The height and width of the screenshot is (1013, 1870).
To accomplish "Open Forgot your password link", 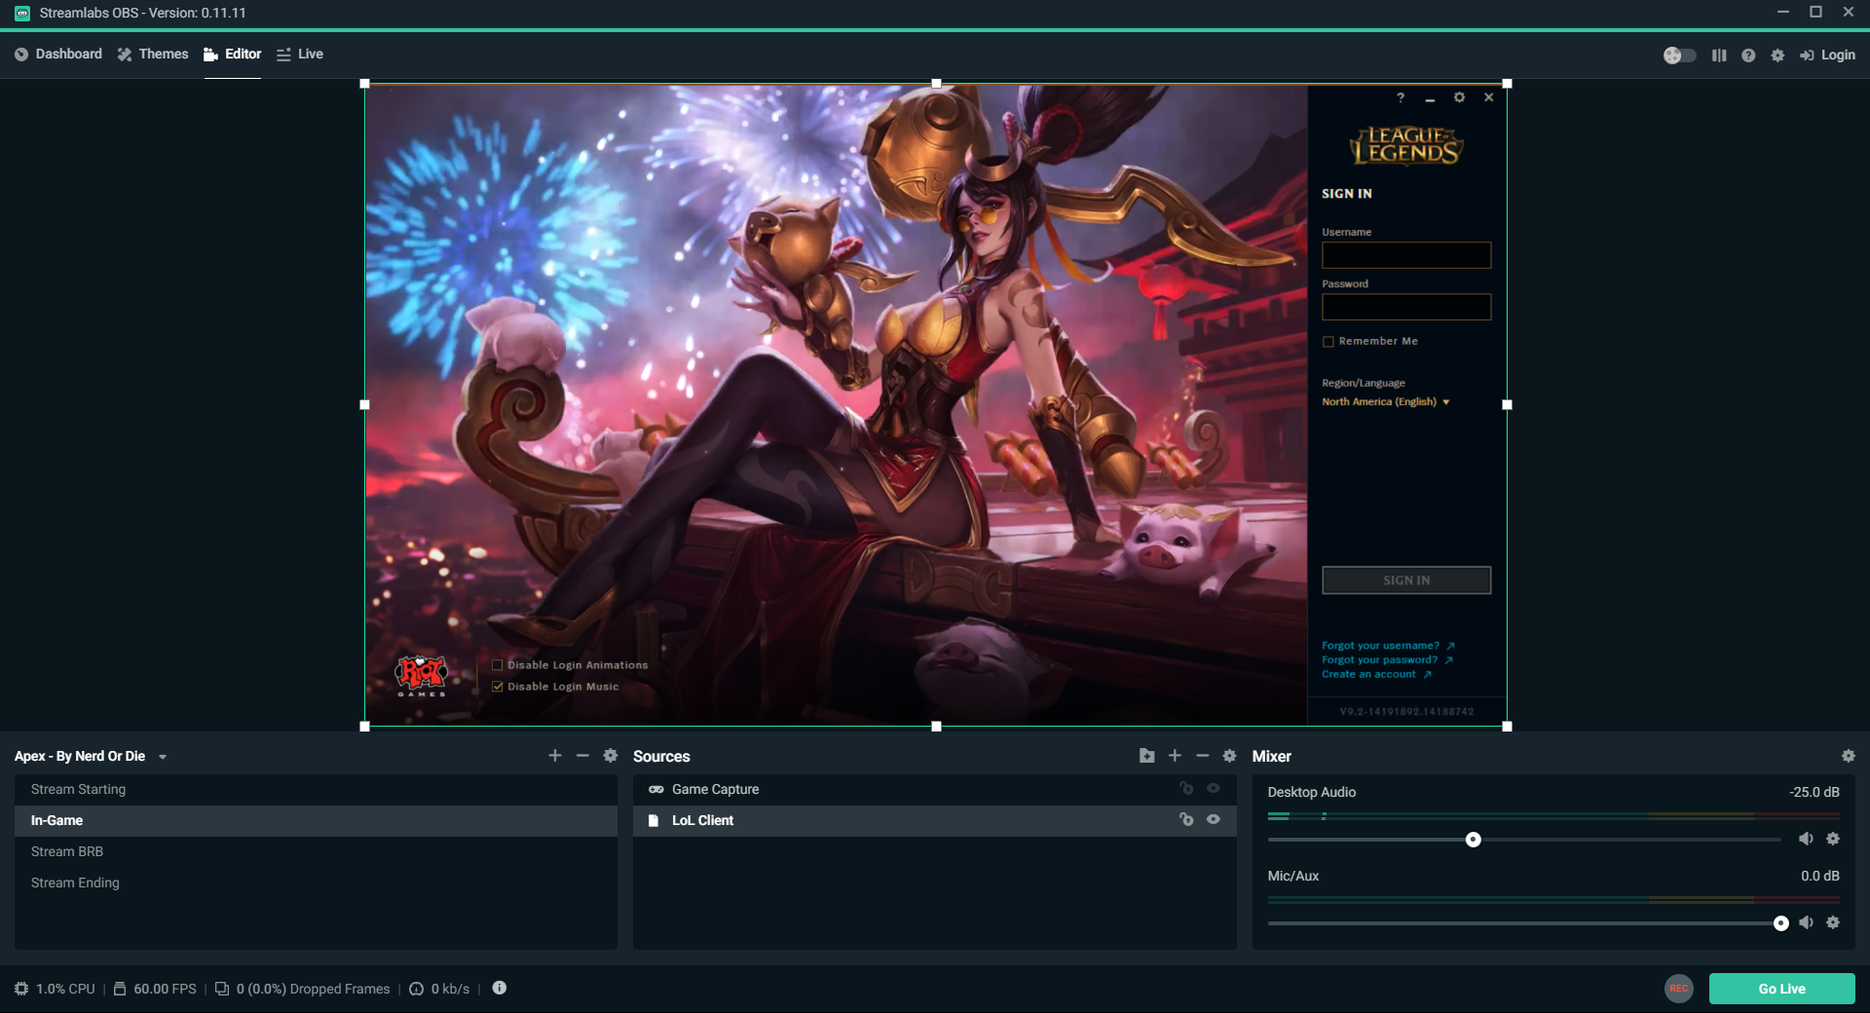I will [x=1387, y=660].
